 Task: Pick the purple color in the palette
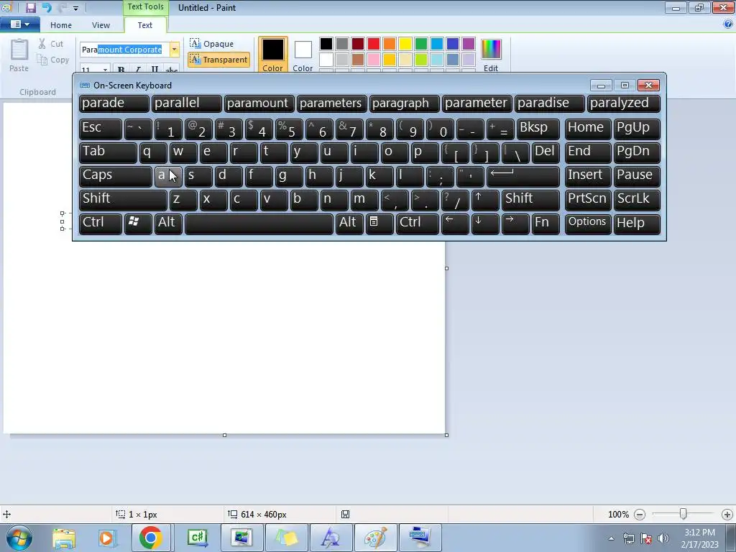click(469, 44)
